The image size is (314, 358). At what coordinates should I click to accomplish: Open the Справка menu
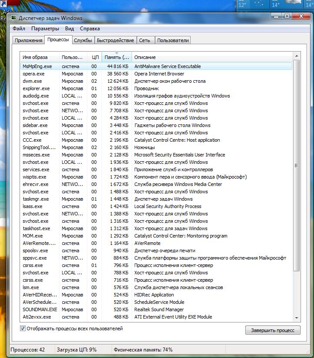90,29
